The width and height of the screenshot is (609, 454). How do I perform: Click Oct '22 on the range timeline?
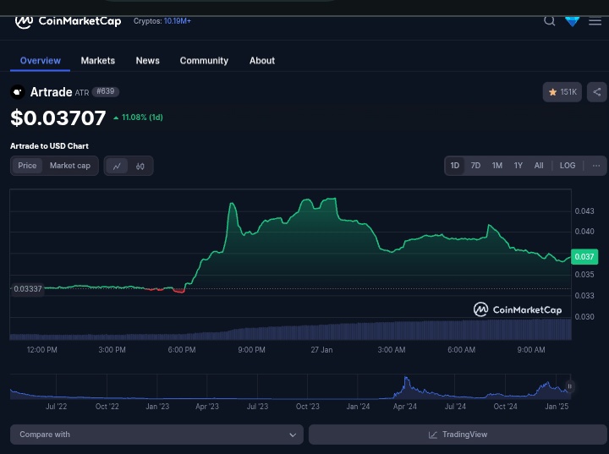pos(107,407)
